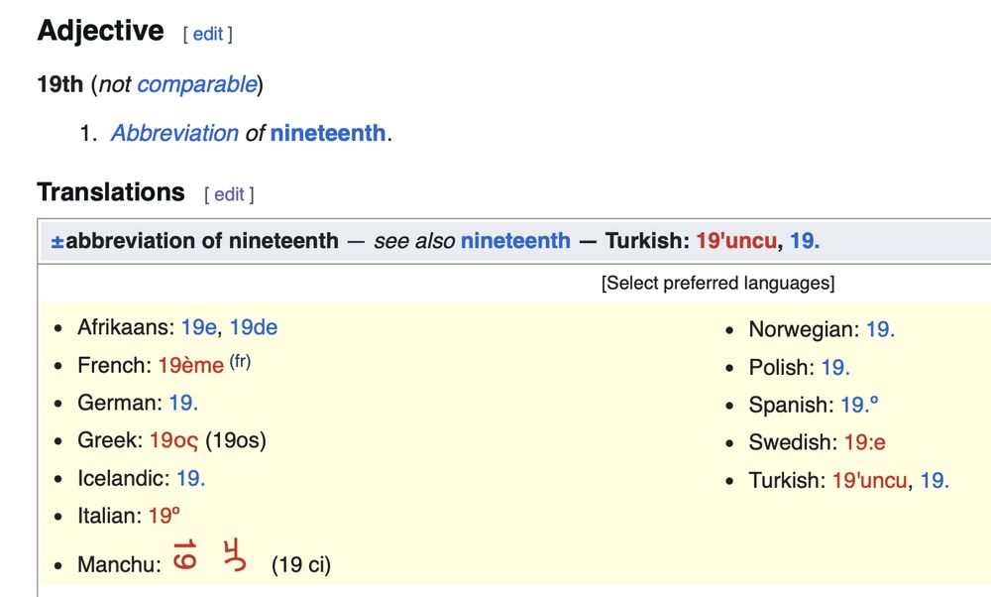The image size is (991, 597).
Task: Open the Afrikaans translation 19e
Action: pyautogui.click(x=198, y=327)
